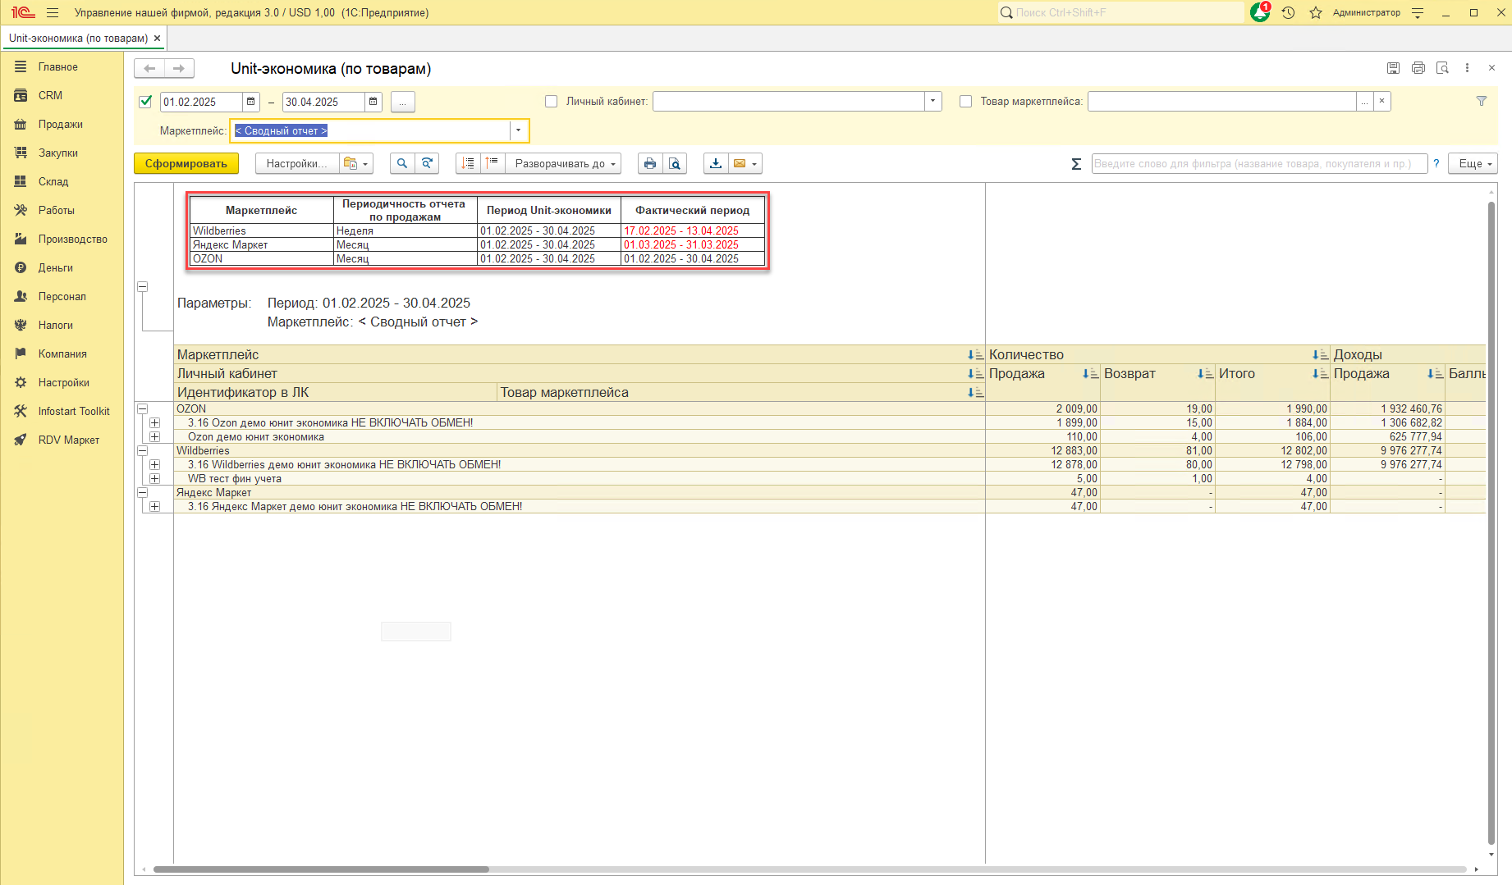Image resolution: width=1512 pixels, height=885 pixels.
Task: Open the Еще menu
Action: pos(1473,163)
